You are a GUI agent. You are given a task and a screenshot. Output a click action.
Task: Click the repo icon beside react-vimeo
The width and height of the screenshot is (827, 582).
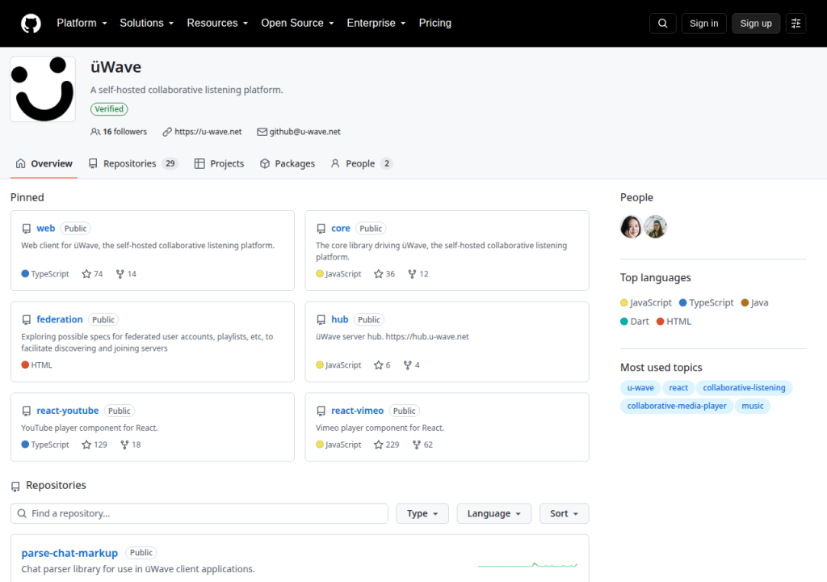pos(321,411)
